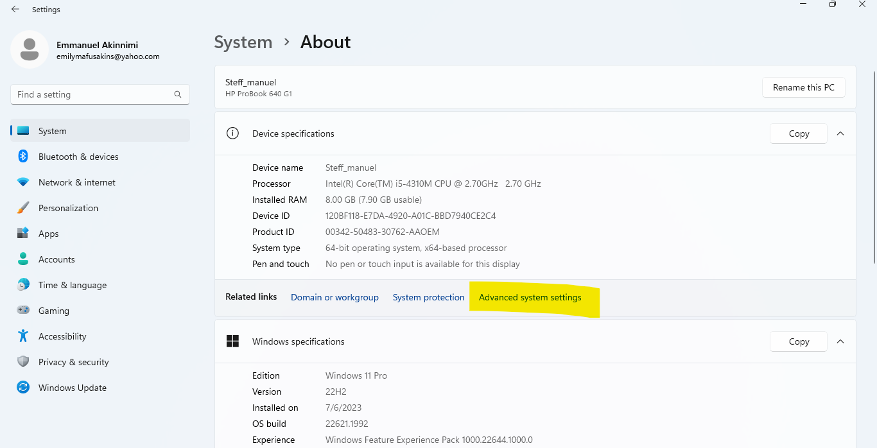Viewport: 877px width, 448px height.
Task: Go to Gaming settings
Action: pos(100,311)
